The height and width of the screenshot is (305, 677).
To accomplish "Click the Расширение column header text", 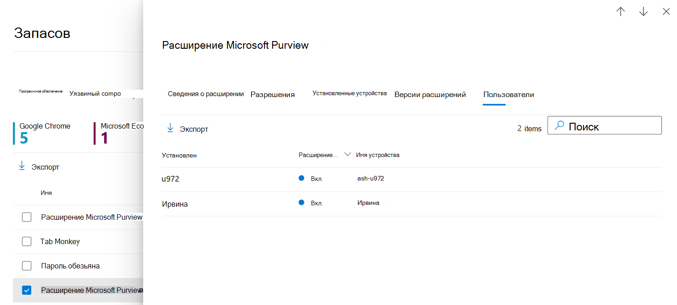I will (318, 155).
